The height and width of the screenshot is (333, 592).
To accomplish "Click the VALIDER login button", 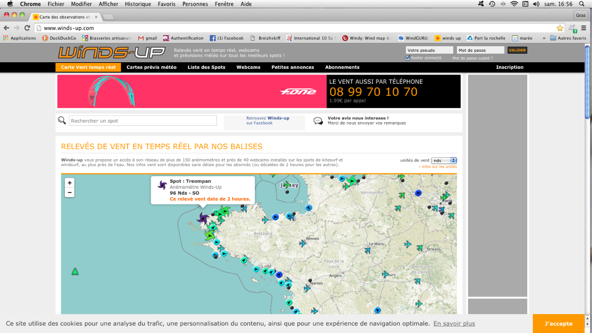I will click(x=517, y=50).
